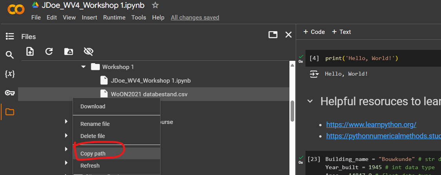Star the notebook title
441x175 pixels.
pos(155,5)
